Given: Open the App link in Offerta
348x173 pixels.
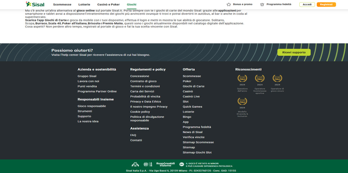Looking at the screenshot, I should 186,122.
